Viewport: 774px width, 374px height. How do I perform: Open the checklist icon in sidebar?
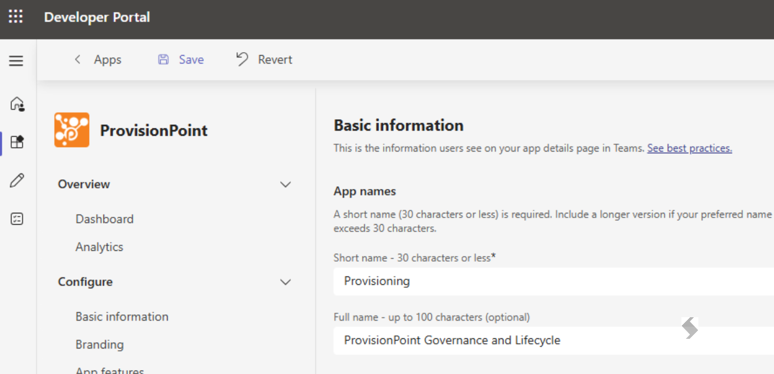click(x=17, y=219)
